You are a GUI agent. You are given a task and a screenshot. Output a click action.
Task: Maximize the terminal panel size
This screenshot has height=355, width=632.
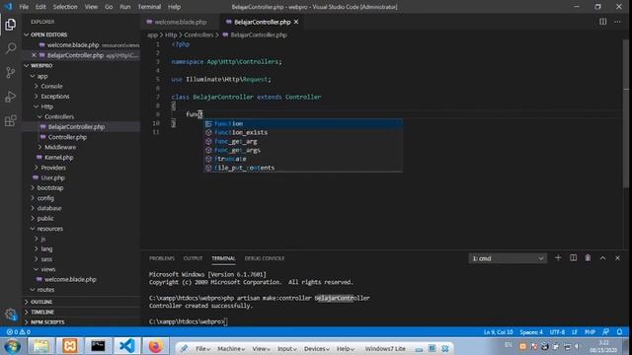602,258
